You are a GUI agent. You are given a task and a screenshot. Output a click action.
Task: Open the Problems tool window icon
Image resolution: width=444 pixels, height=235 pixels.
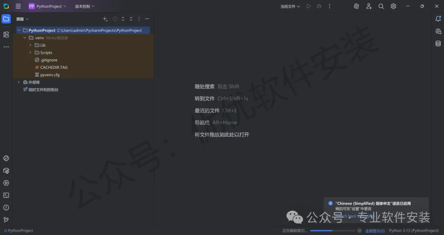6,207
